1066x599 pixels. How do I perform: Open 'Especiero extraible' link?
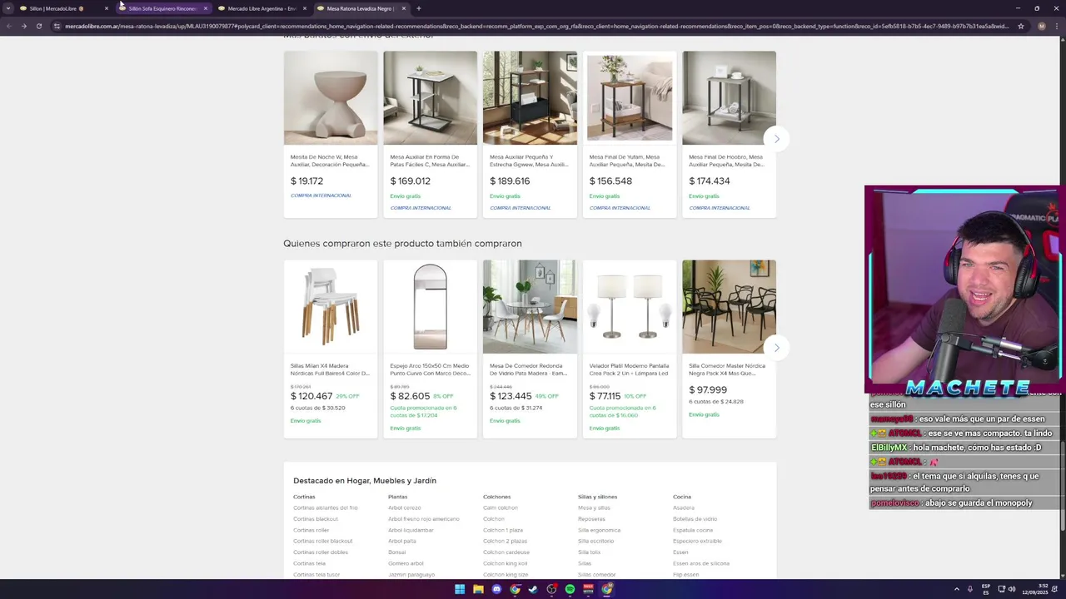tap(697, 541)
